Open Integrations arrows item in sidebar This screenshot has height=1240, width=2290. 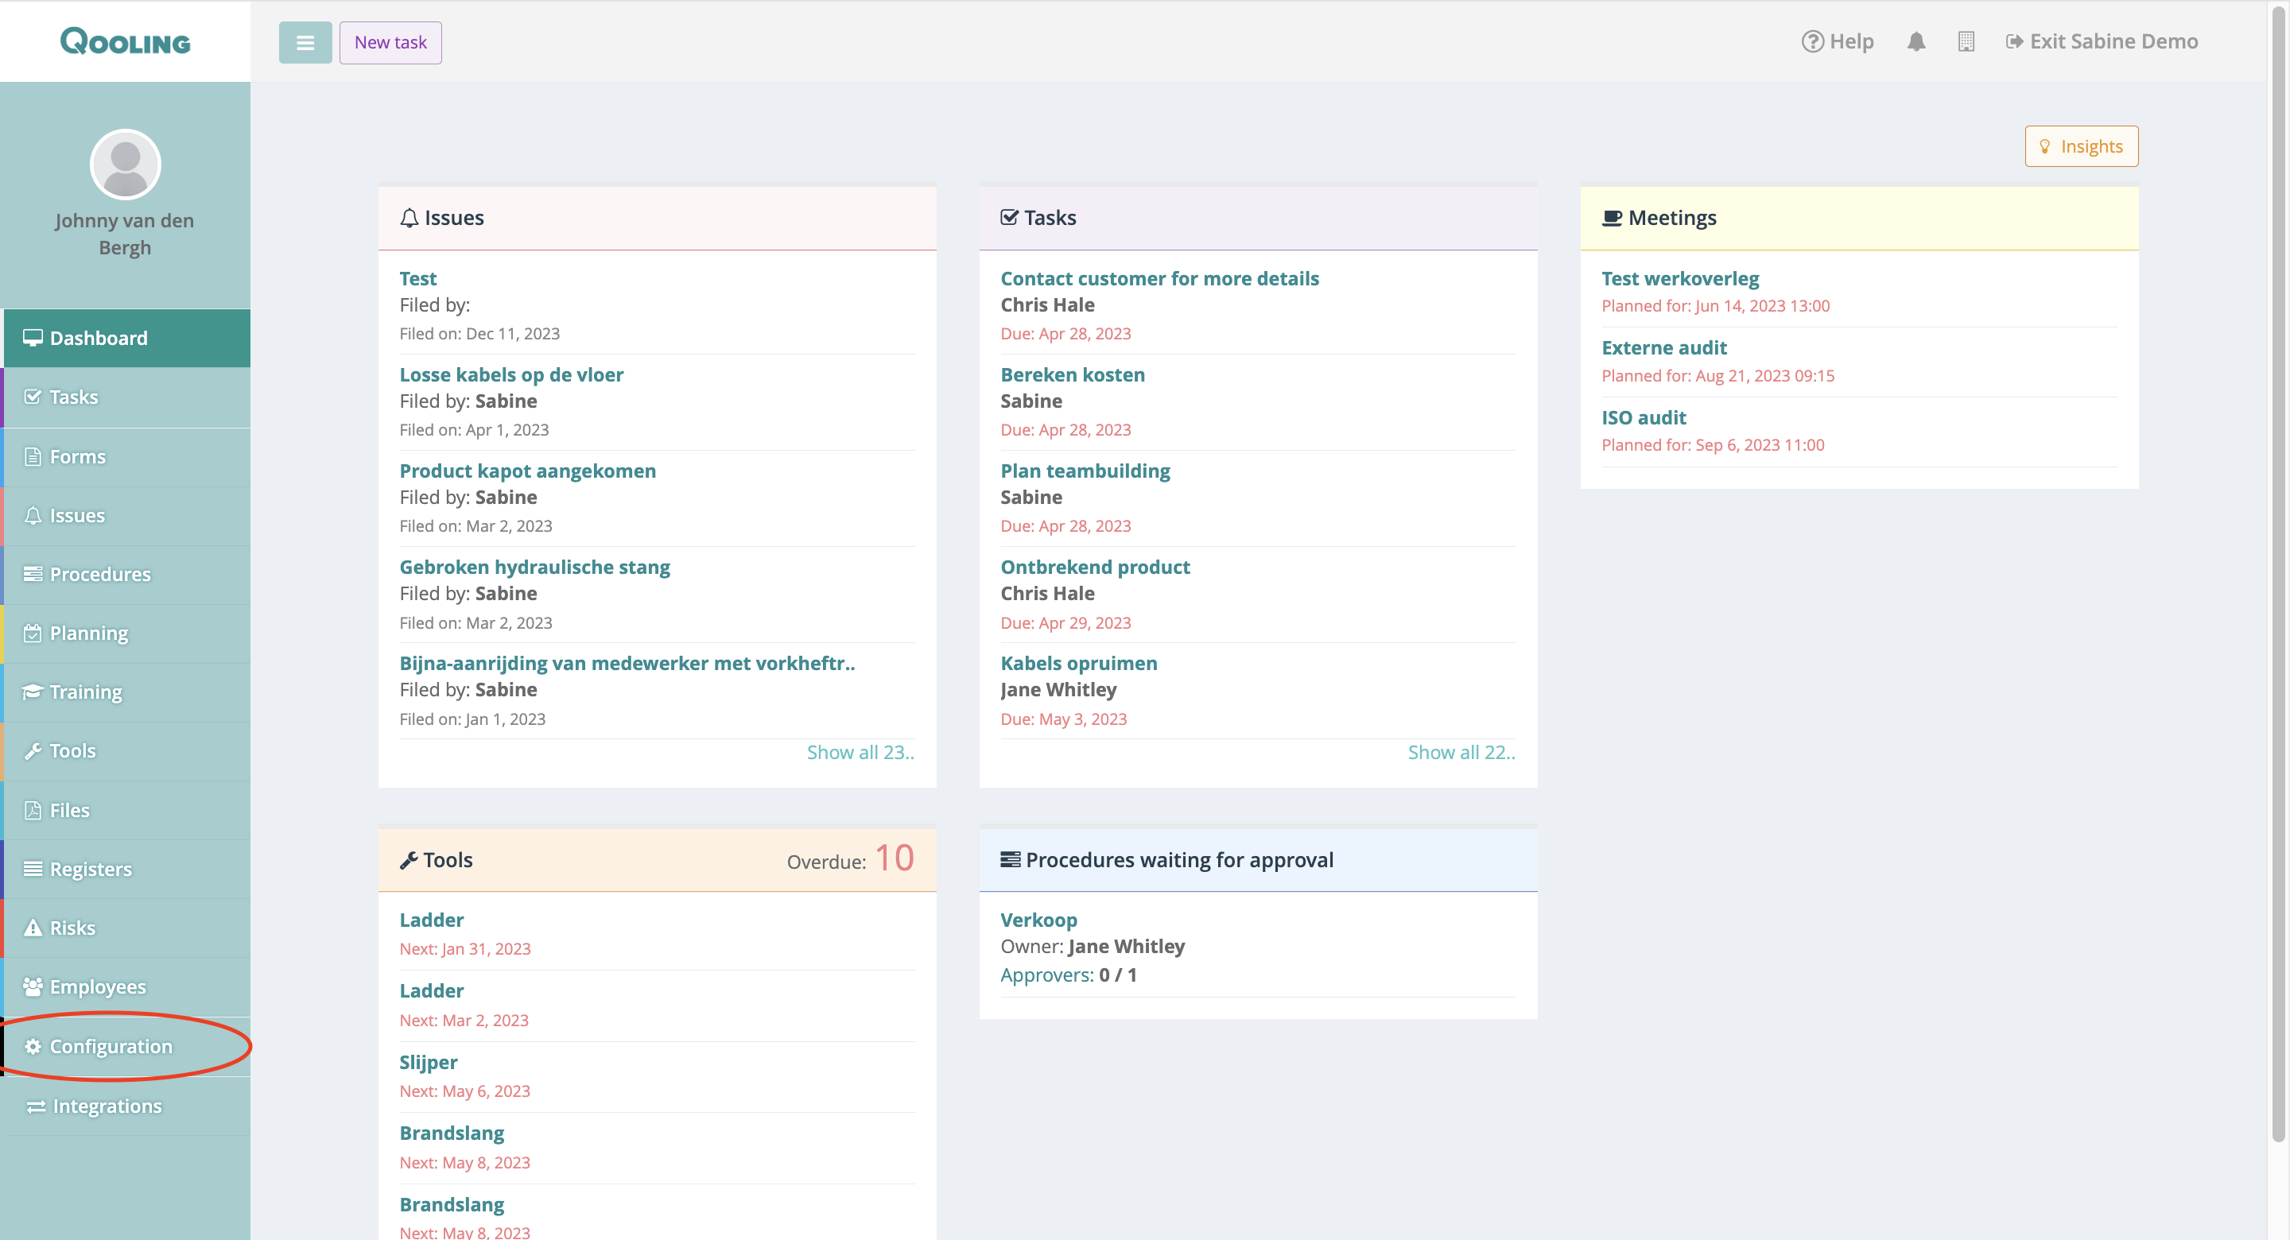pyautogui.click(x=36, y=1106)
